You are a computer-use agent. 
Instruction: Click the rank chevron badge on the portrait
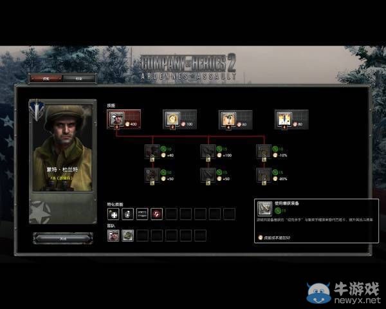37,110
